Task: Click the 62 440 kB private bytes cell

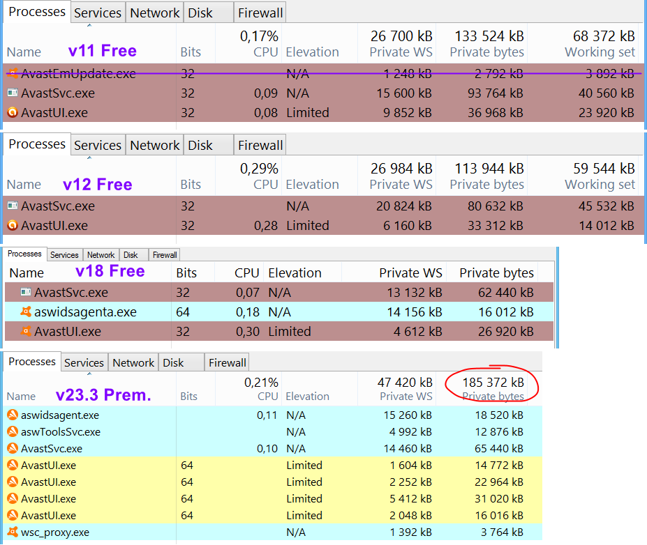Action: [506, 293]
